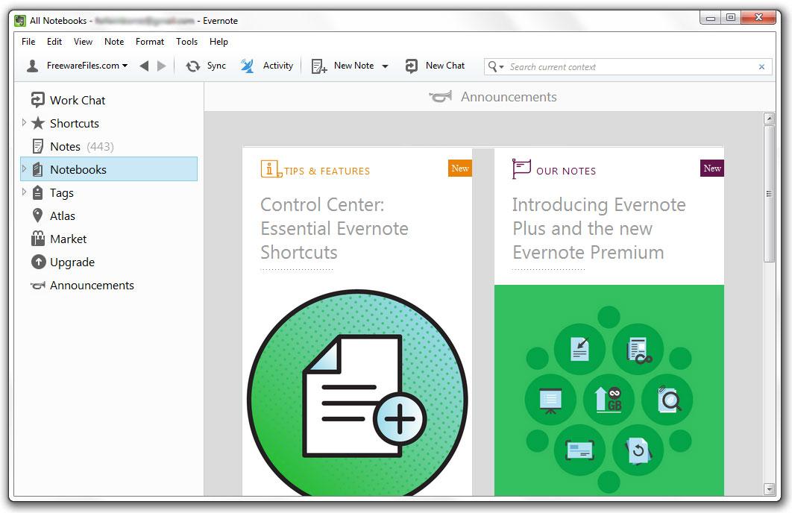Open Notes (443) list
Screen dimensions: 792x513
pos(82,146)
